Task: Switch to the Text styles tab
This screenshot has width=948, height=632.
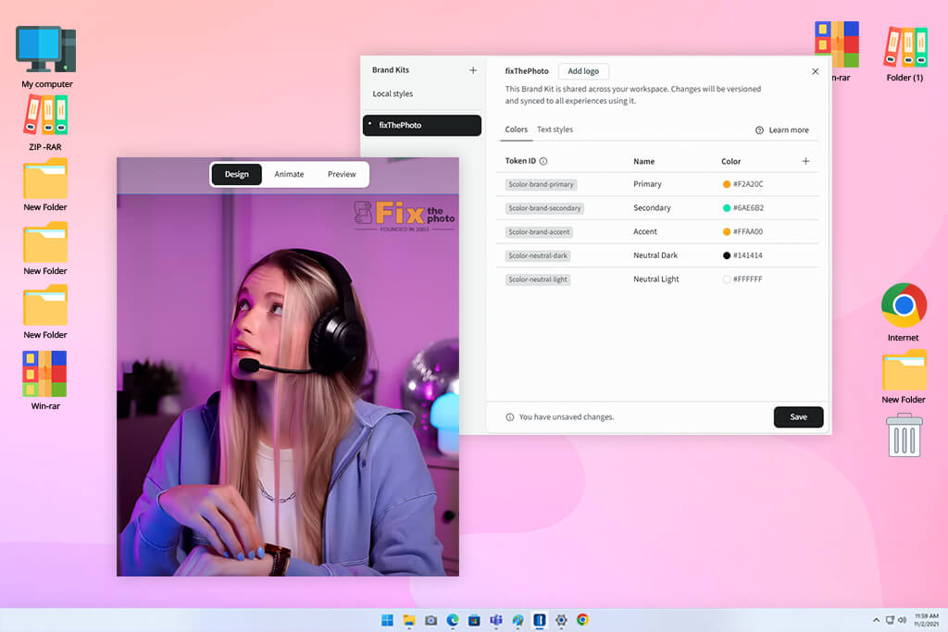Action: tap(555, 130)
